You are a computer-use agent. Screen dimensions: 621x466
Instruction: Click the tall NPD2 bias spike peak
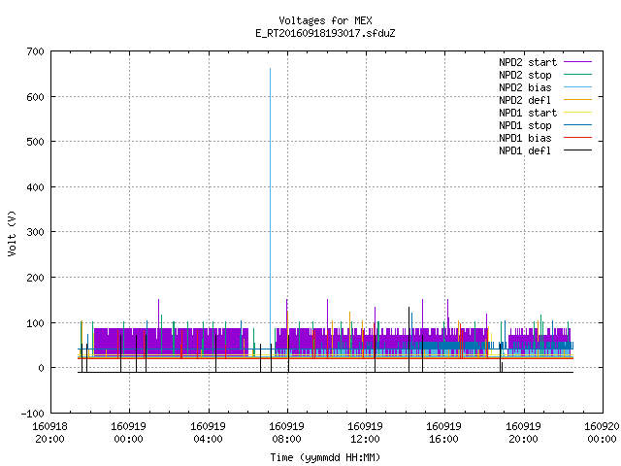271,69
